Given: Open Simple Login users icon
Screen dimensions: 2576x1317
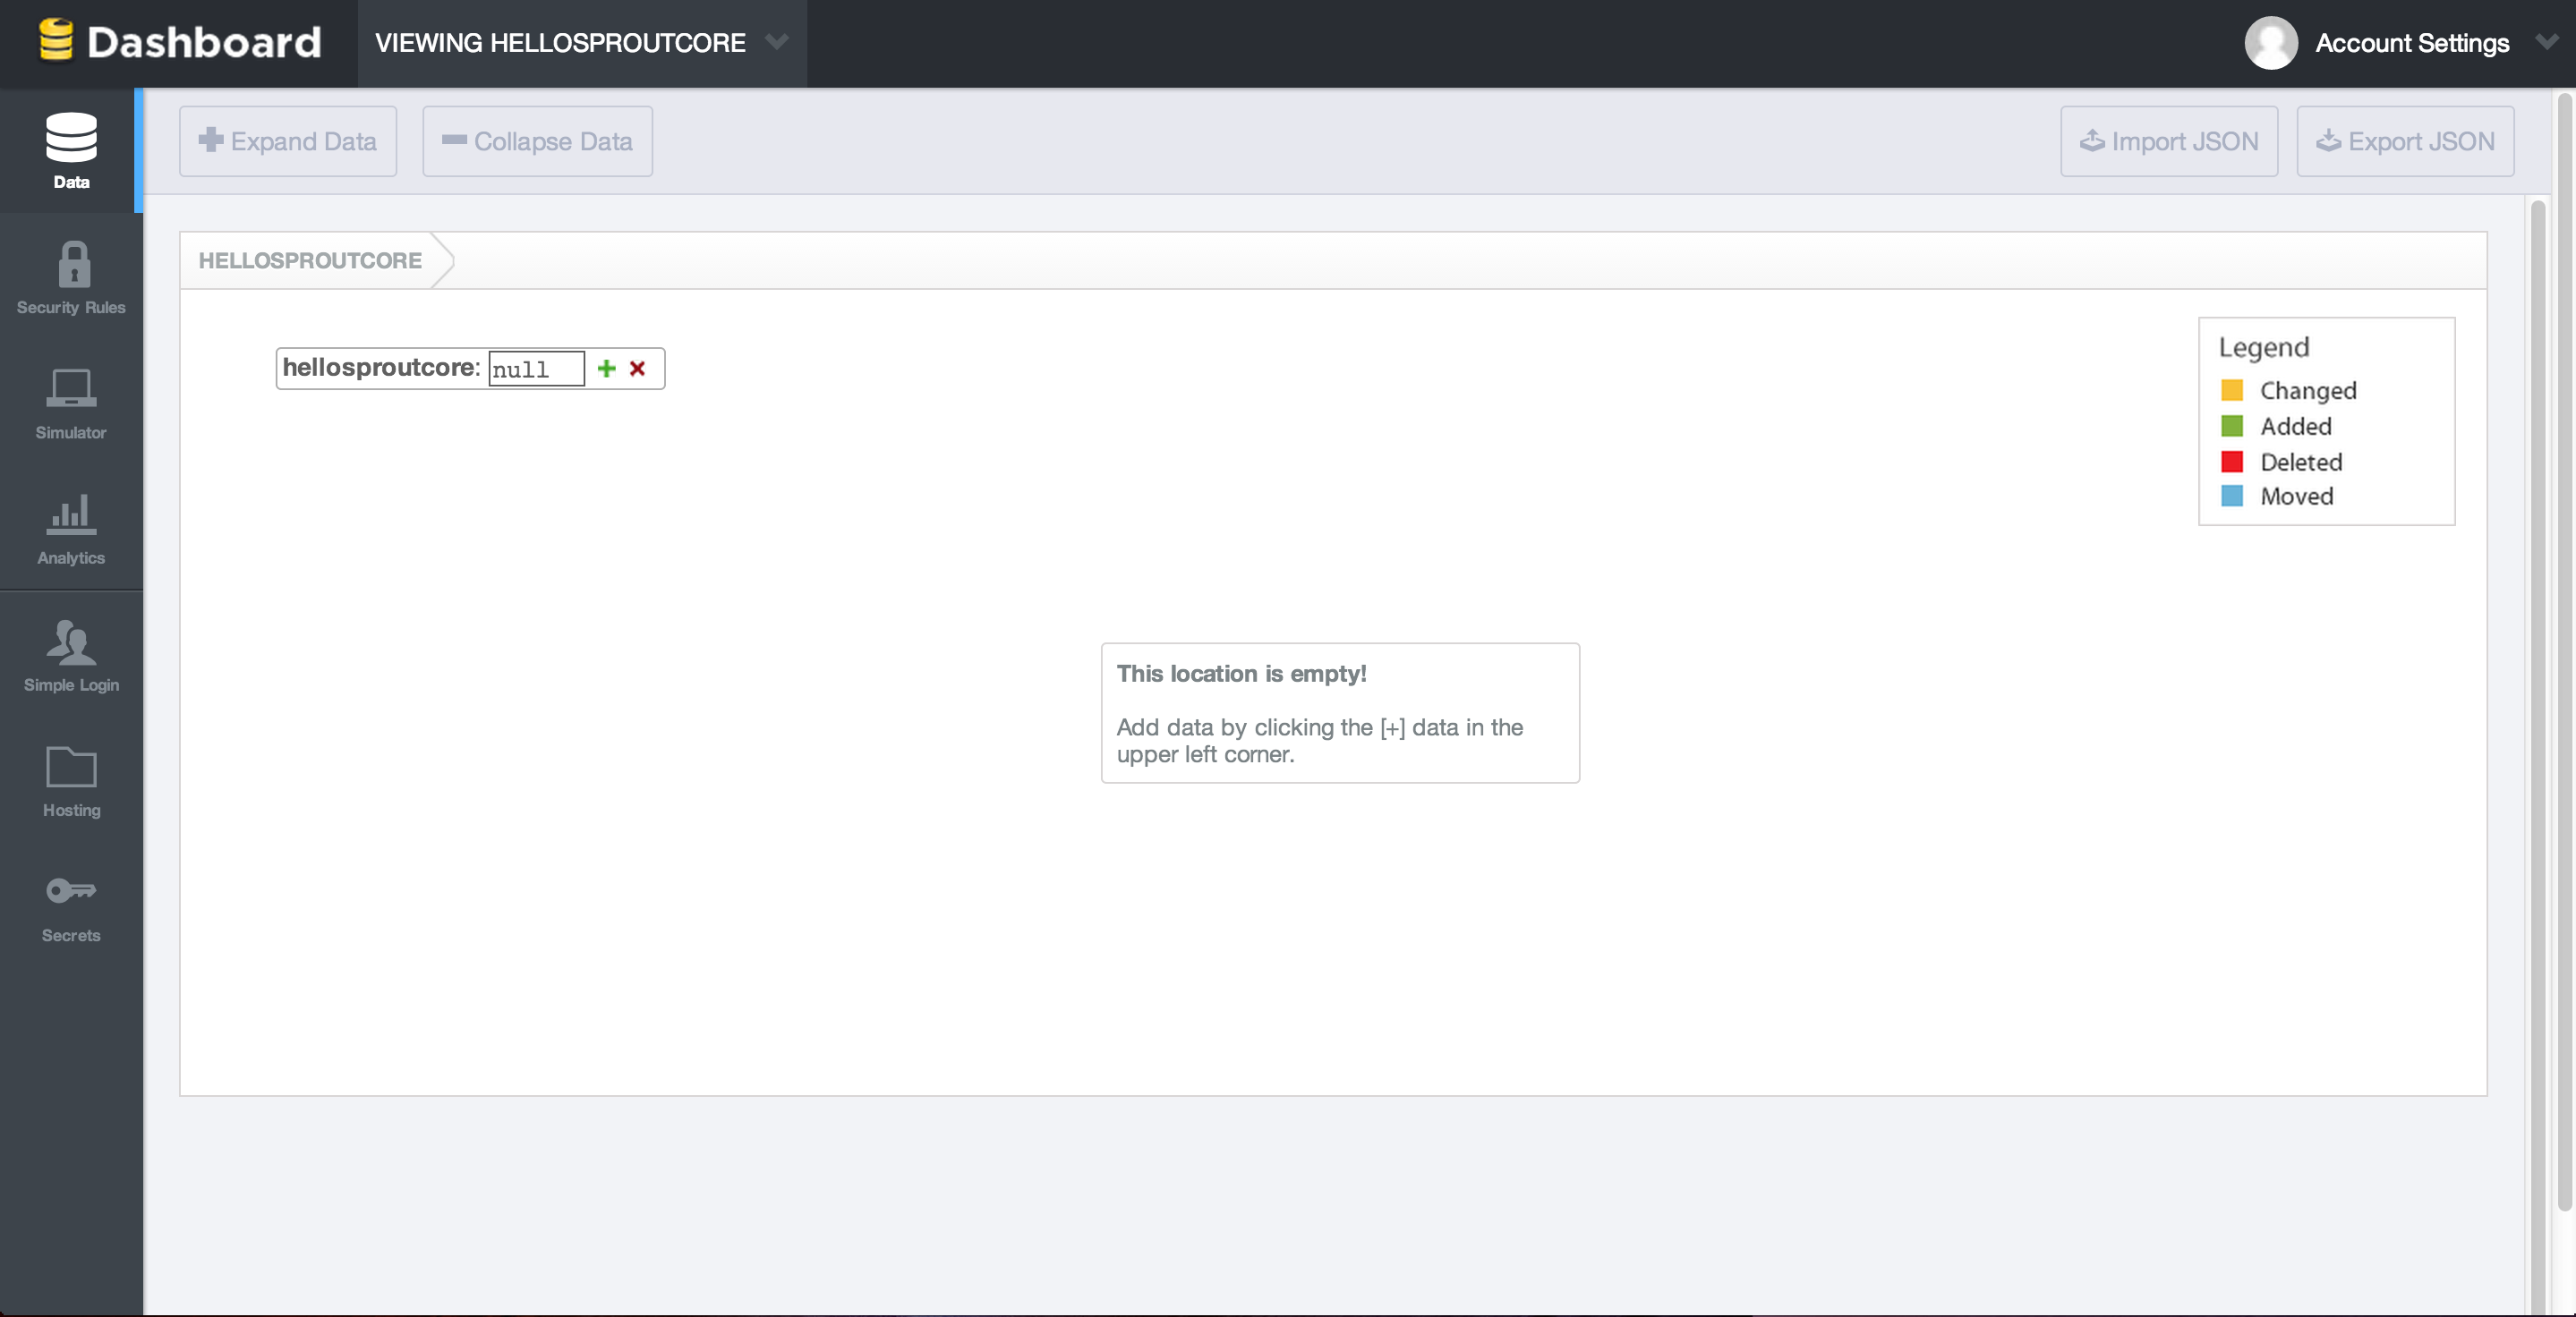Looking at the screenshot, I should [71, 642].
